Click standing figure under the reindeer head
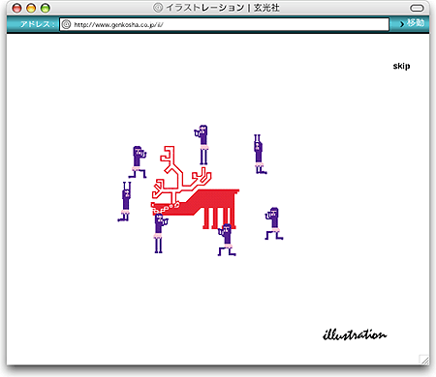Image resolution: width=436 pixels, height=377 pixels. click(x=160, y=233)
